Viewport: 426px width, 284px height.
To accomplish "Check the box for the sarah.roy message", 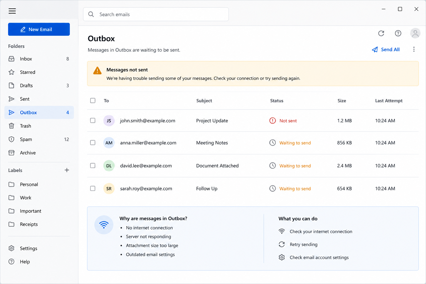I will point(93,188).
